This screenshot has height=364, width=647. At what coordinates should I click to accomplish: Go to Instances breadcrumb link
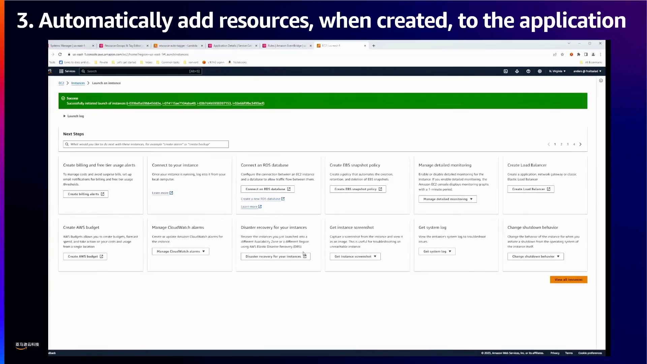(78, 83)
